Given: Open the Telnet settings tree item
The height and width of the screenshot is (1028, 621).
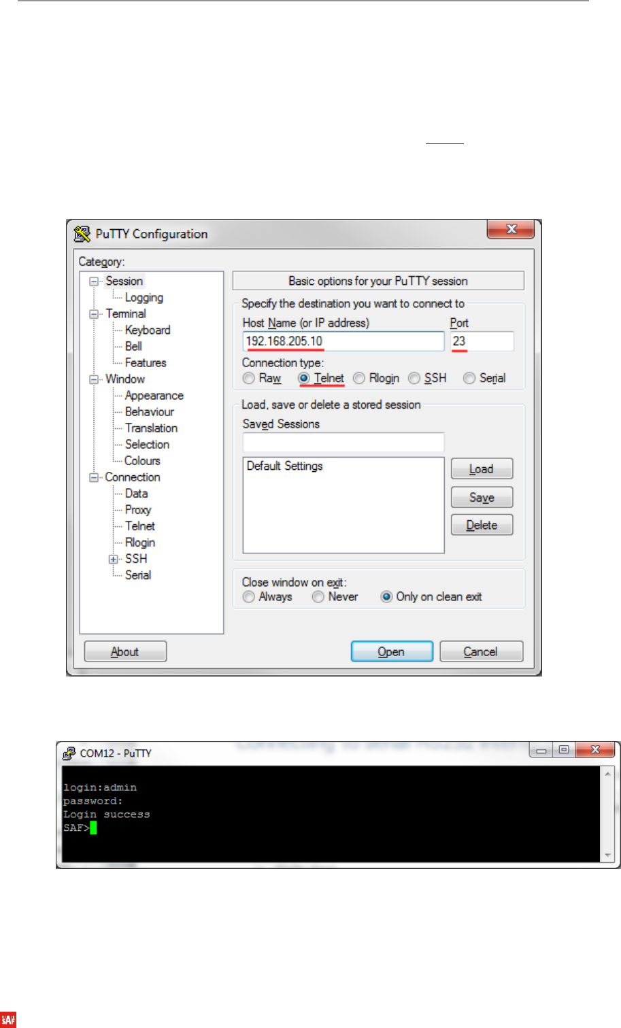Looking at the screenshot, I should 140,526.
